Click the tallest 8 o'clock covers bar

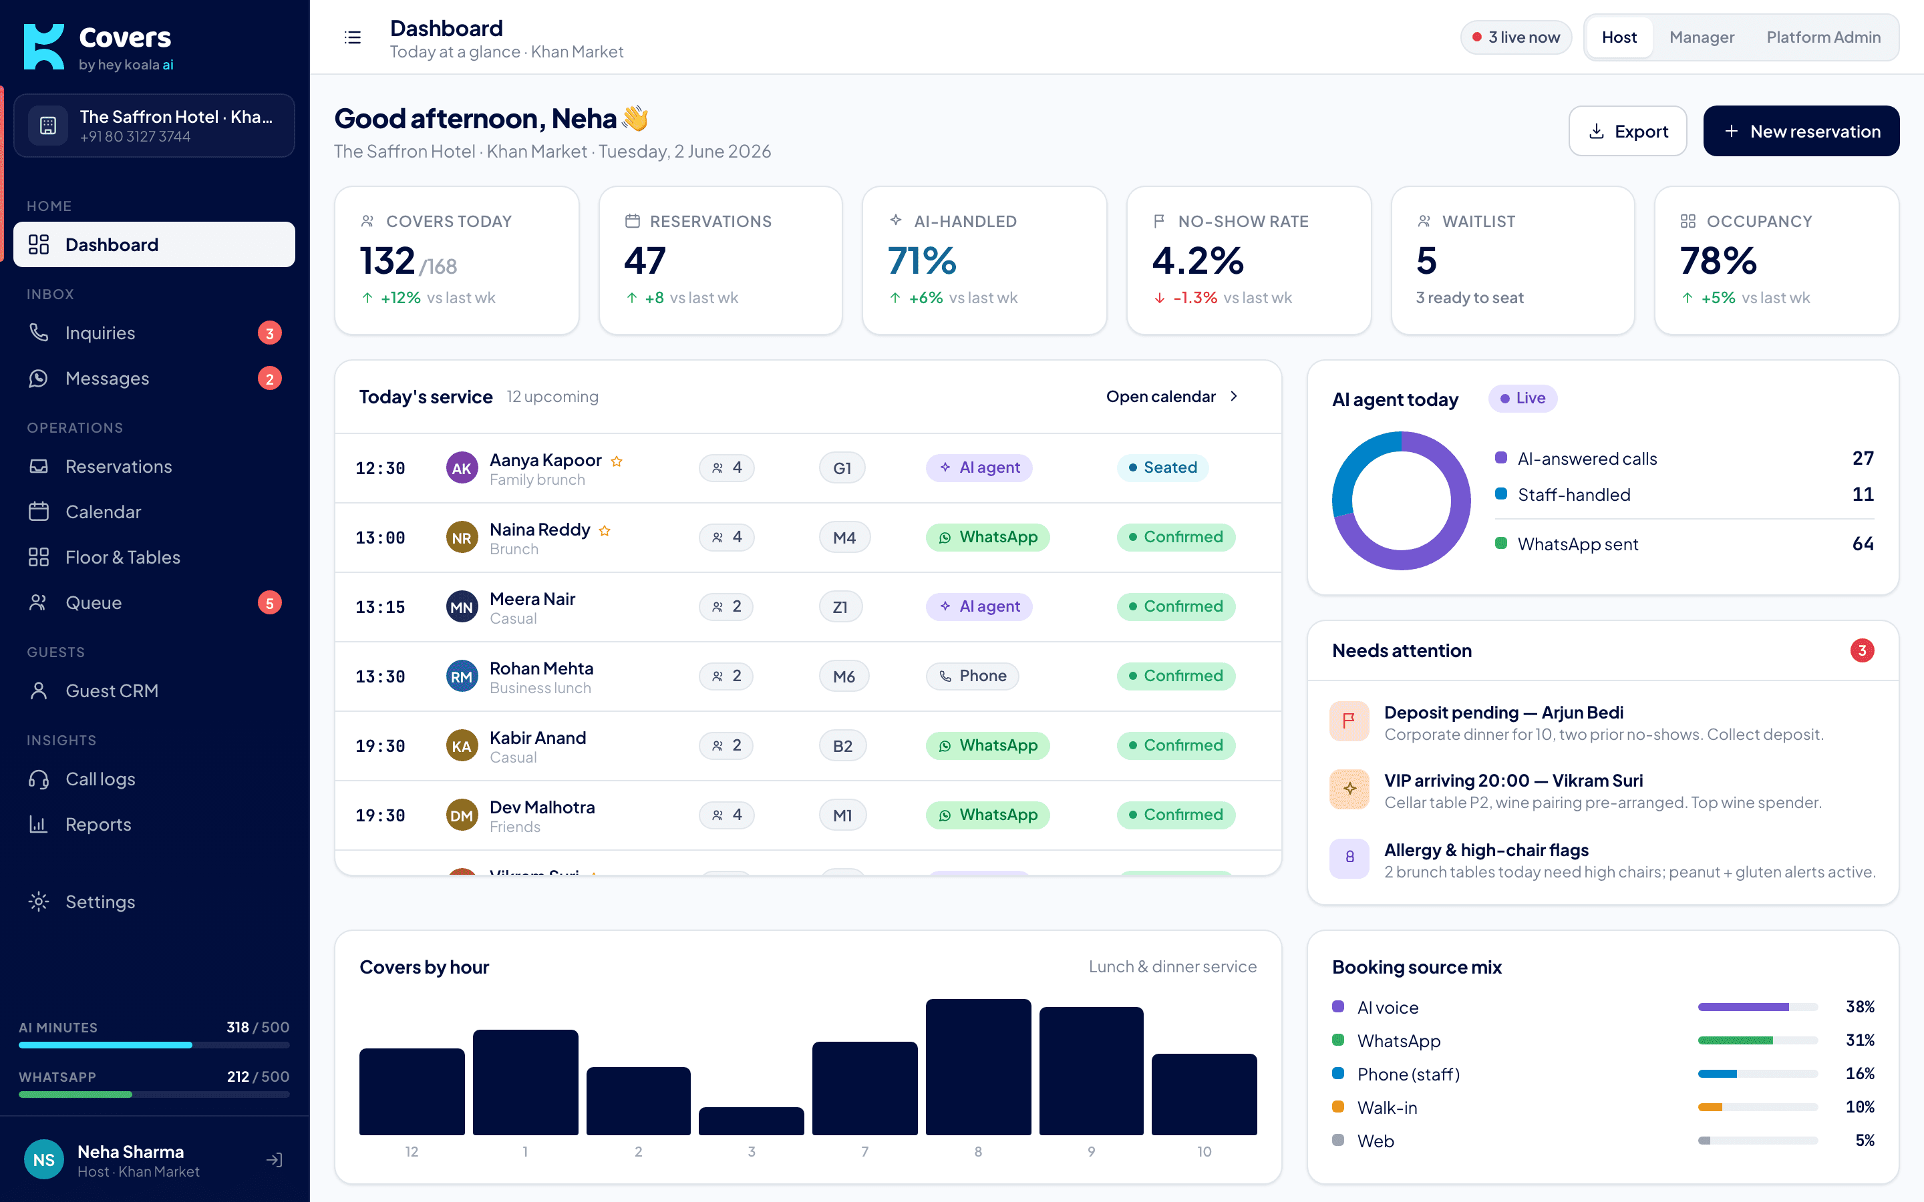[x=978, y=1067]
